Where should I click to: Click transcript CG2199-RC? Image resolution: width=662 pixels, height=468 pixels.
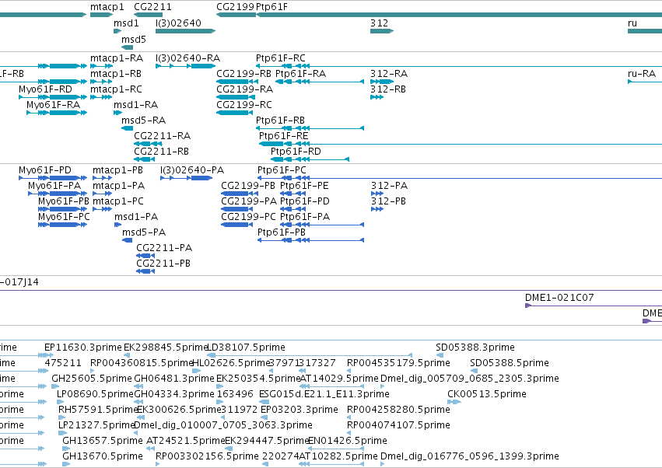[x=244, y=105]
